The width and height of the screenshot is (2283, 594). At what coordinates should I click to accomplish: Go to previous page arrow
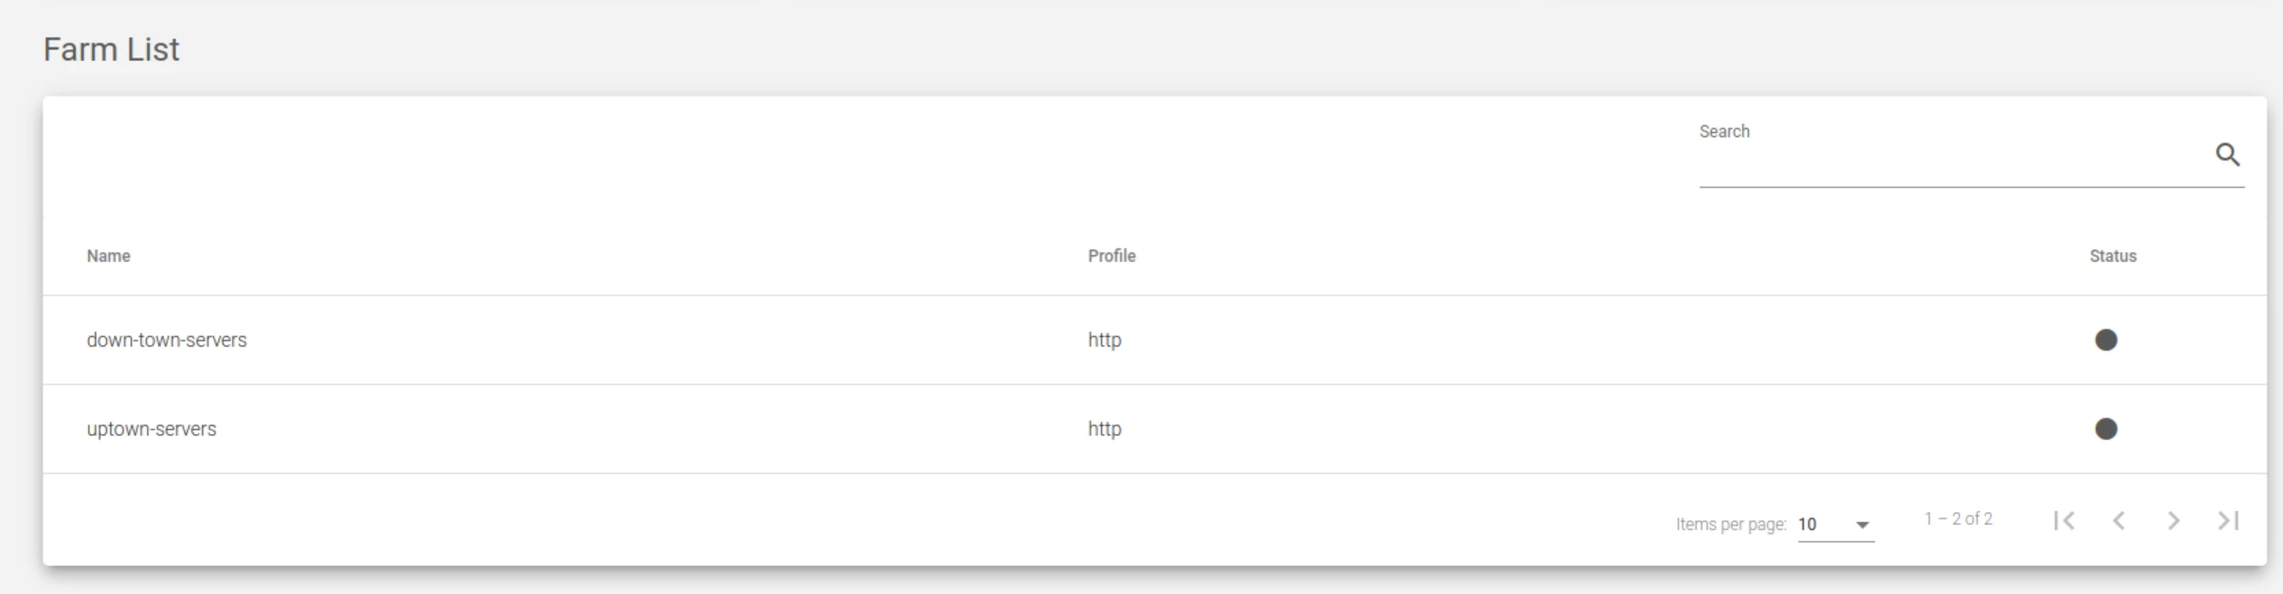2119,520
